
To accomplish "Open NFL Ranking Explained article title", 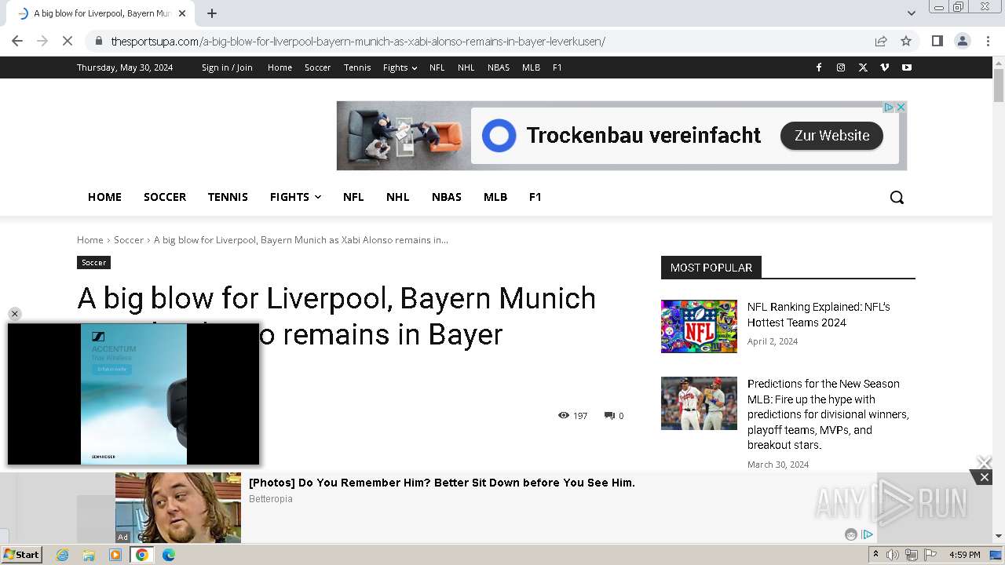I will (818, 315).
